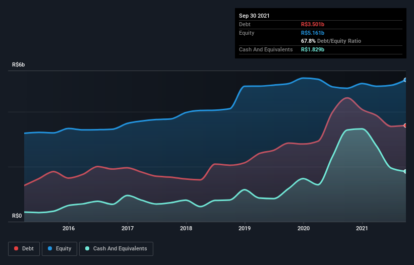The image size is (414, 265).
Task: Click the red Debt endpoint marker
Action: coord(405,125)
